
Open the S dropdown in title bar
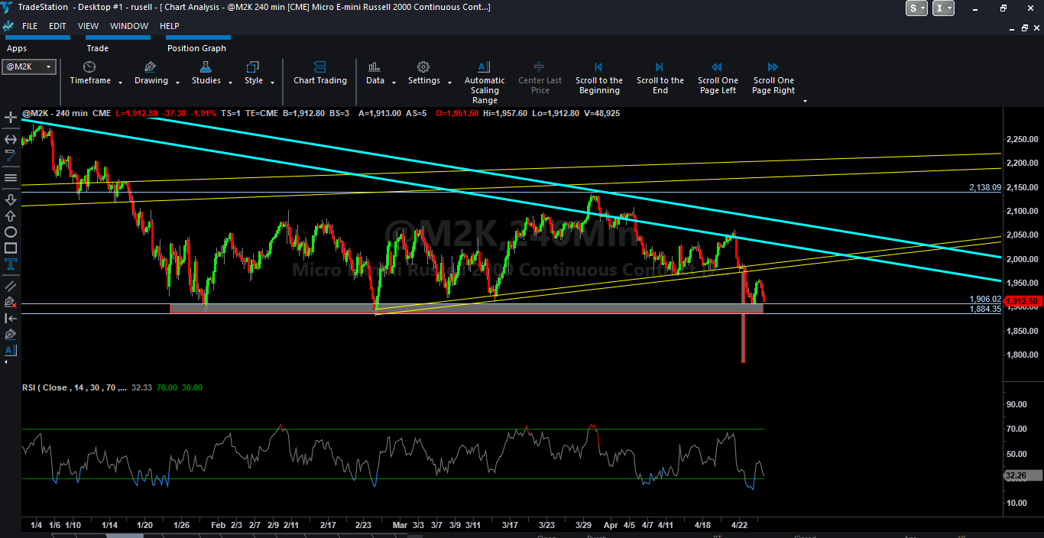(916, 8)
